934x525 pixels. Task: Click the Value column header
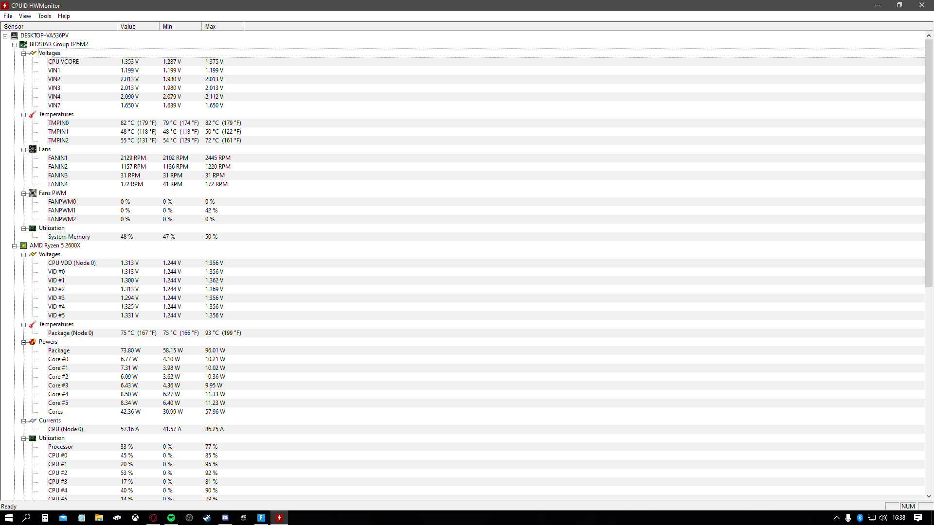138,26
